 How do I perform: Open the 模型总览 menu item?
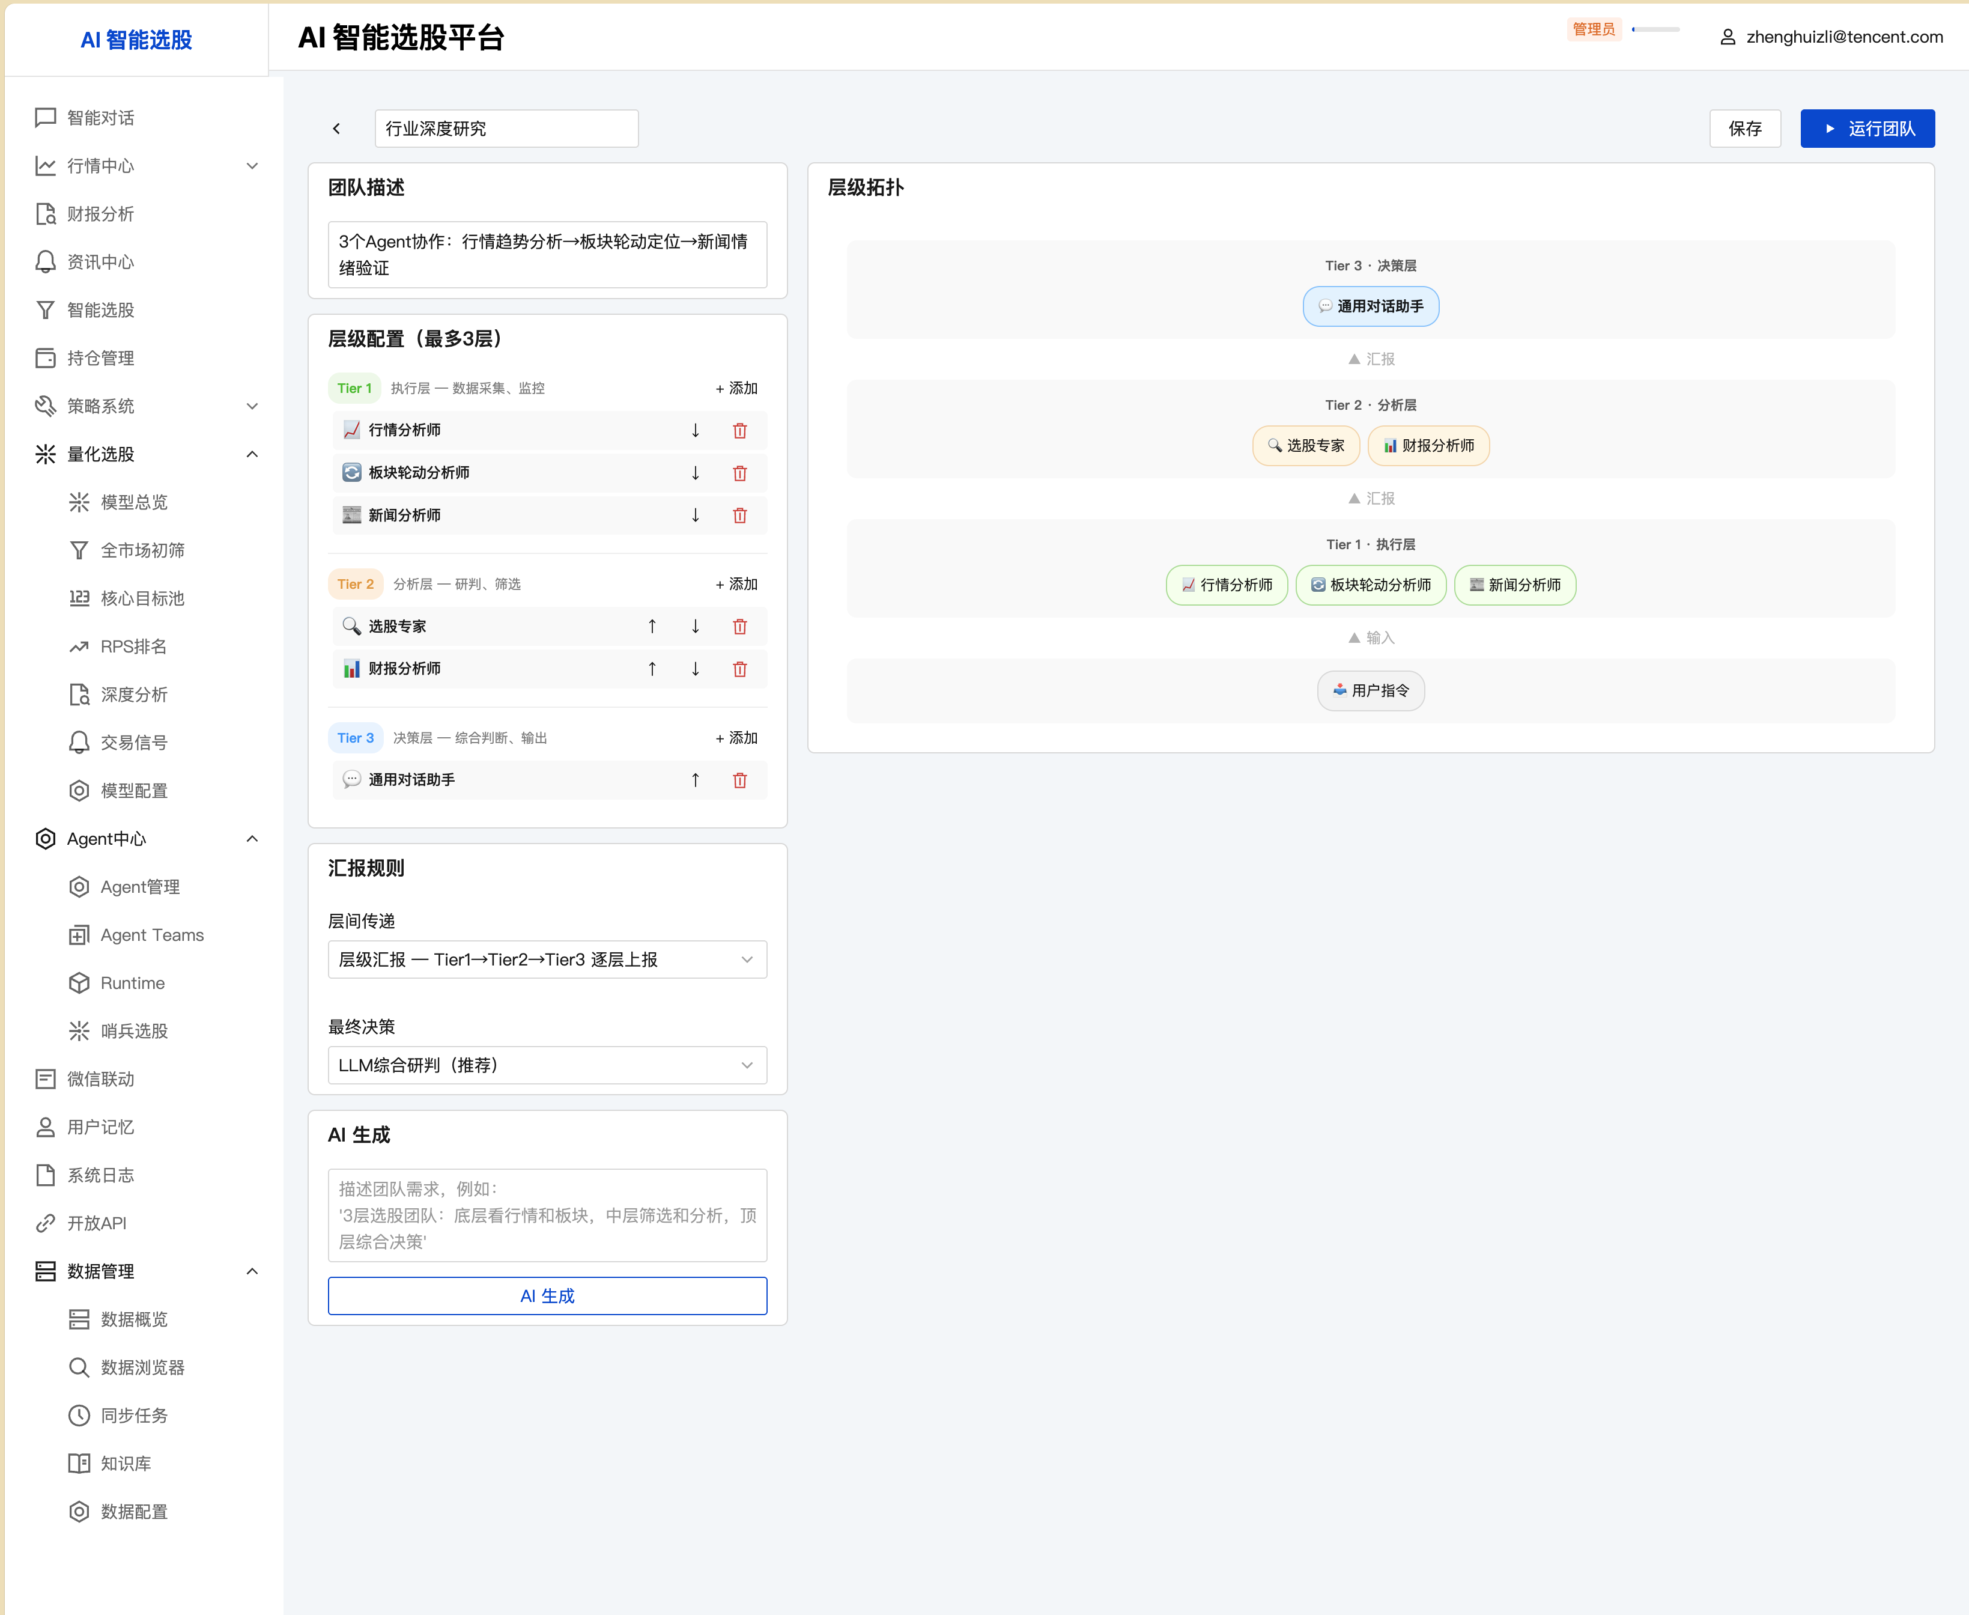pyautogui.click(x=144, y=502)
